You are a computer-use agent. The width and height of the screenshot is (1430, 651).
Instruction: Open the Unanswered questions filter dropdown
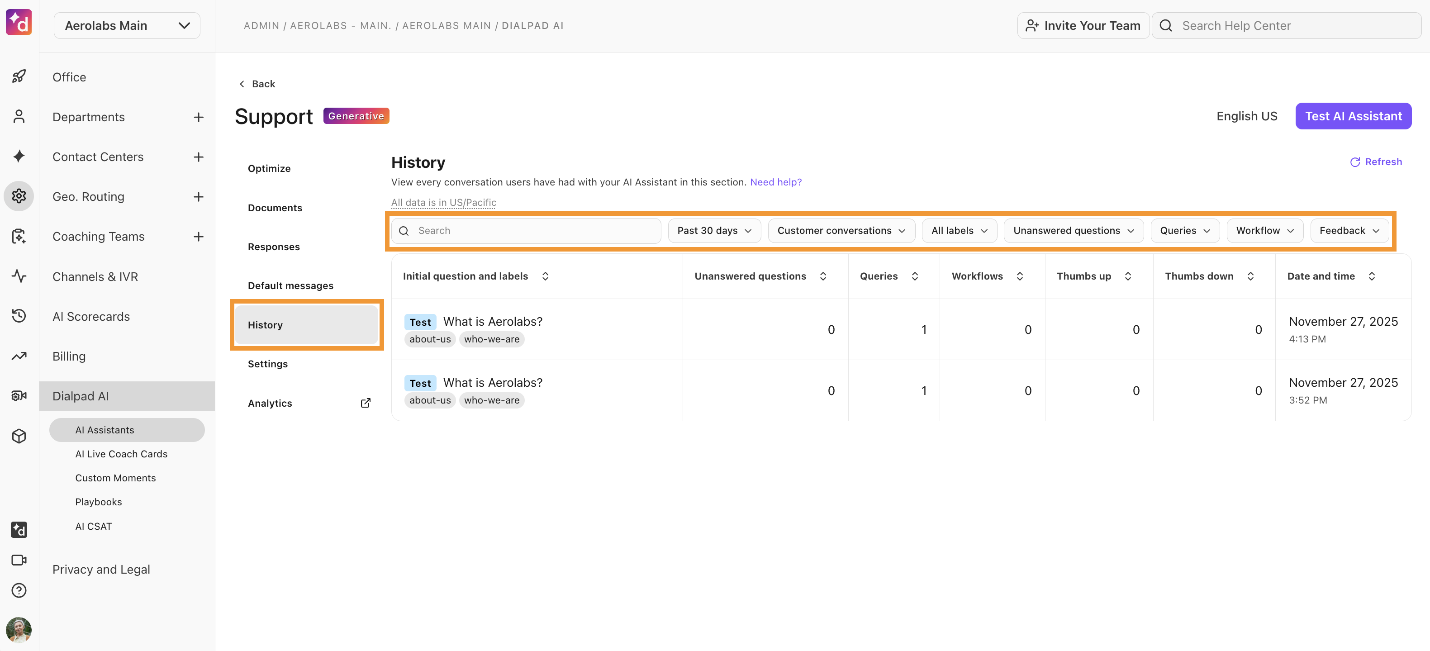tap(1074, 231)
